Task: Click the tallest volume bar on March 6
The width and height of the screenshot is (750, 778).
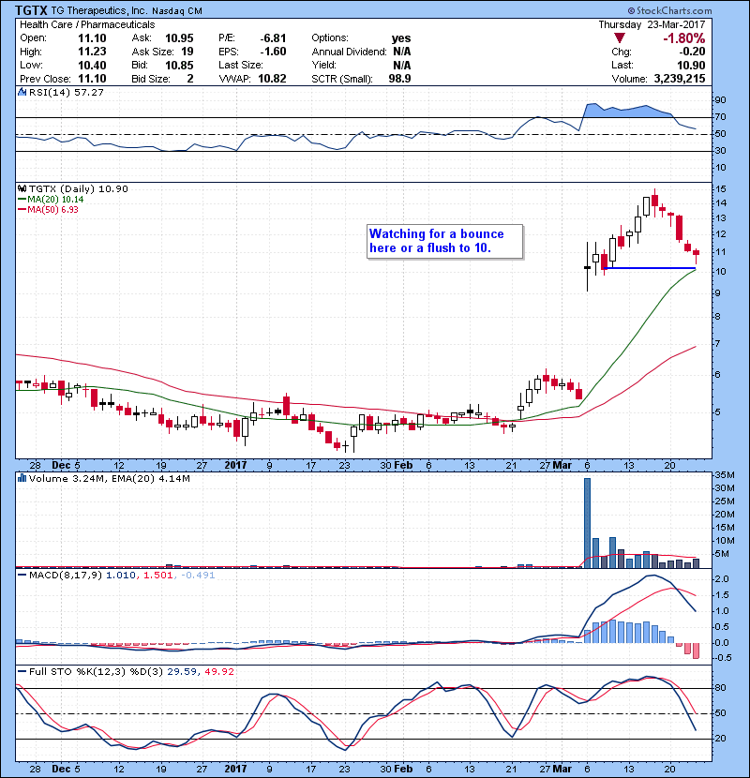Action: (587, 522)
